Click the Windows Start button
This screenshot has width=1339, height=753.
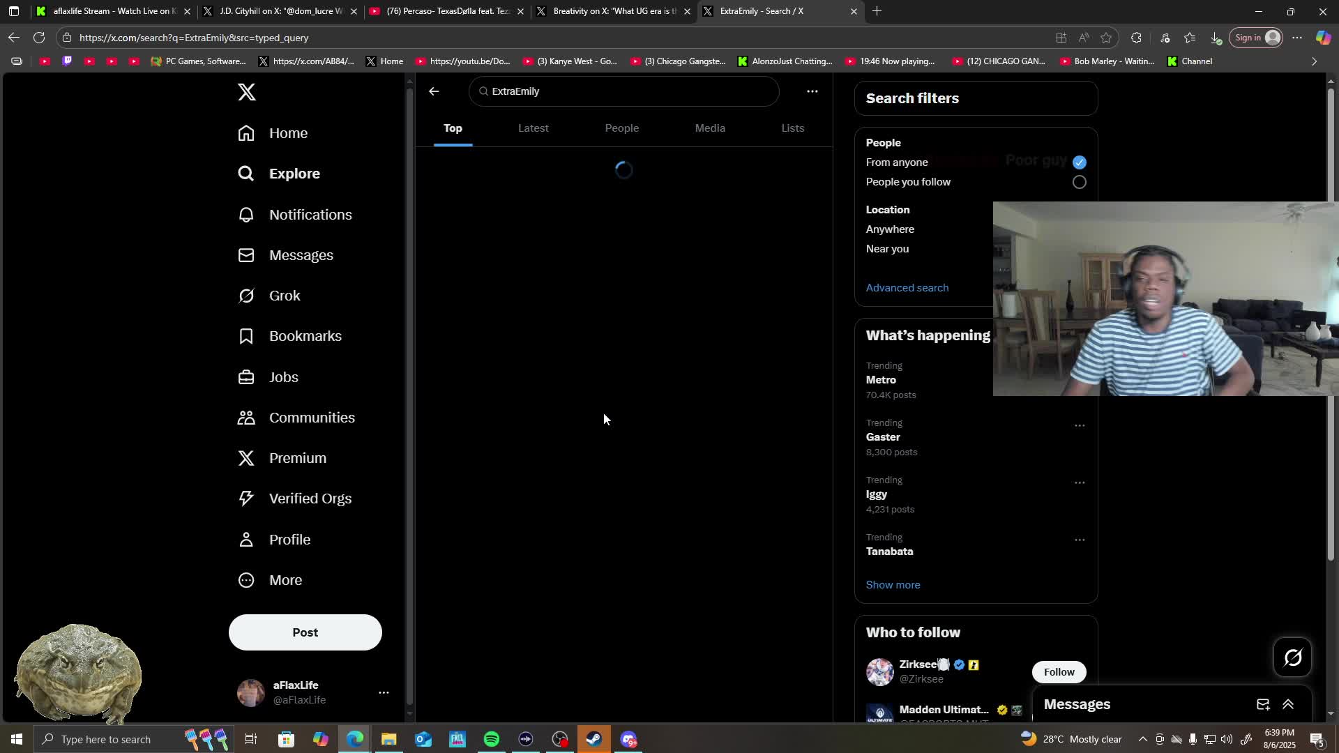point(17,739)
